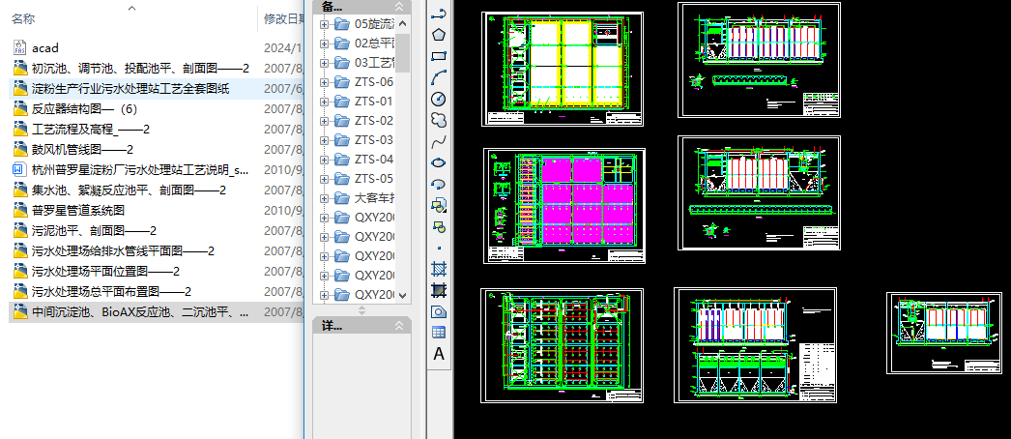Select file 中间沉淀池、BioAX反应池、二沉池平

click(140, 312)
